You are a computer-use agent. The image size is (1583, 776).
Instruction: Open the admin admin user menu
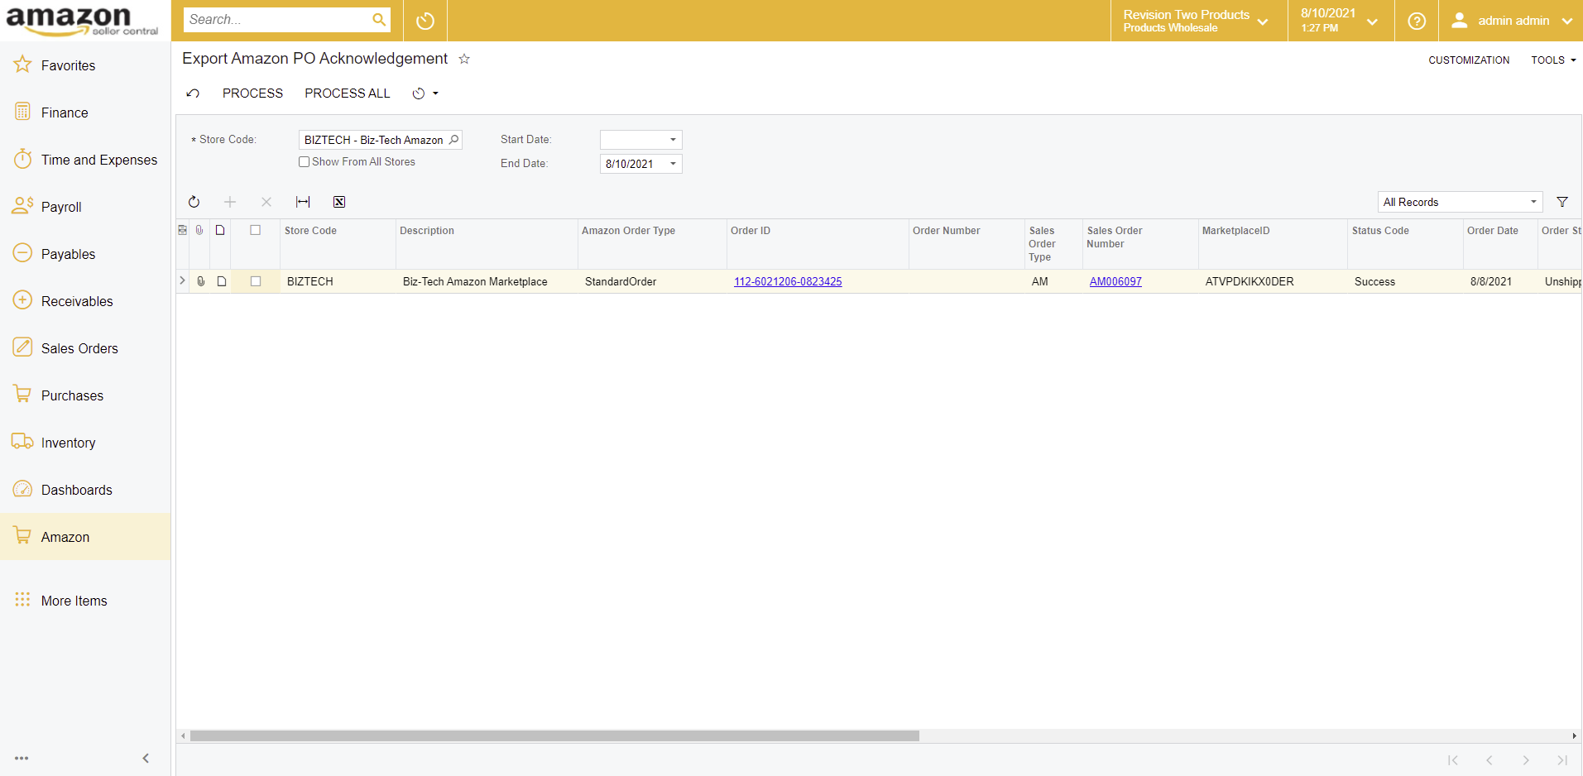tap(1511, 21)
